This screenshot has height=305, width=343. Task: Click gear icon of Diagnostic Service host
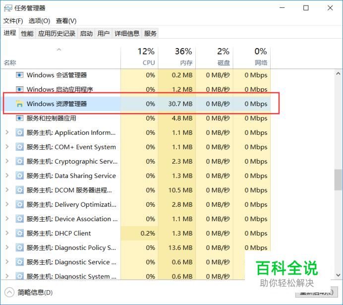[x=20, y=262]
